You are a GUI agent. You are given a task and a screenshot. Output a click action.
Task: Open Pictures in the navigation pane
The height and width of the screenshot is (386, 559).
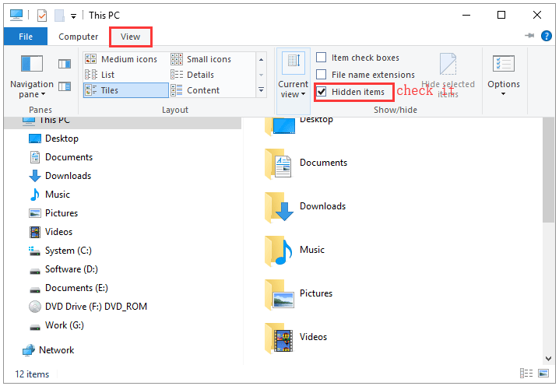pos(62,213)
